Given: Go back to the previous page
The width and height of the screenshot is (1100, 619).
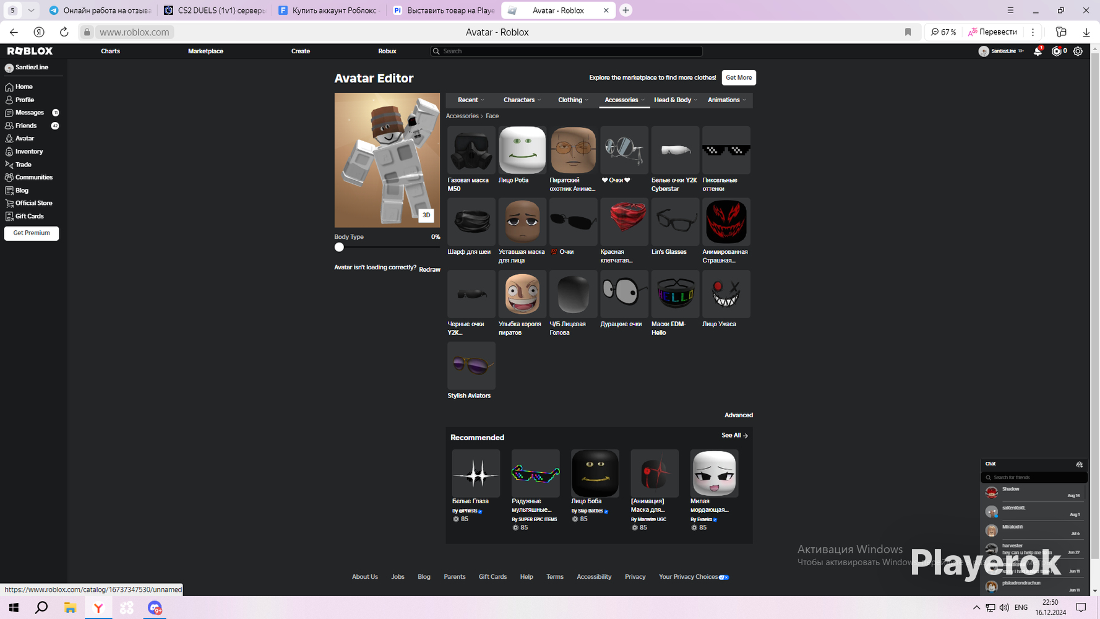Looking at the screenshot, I should point(14,32).
